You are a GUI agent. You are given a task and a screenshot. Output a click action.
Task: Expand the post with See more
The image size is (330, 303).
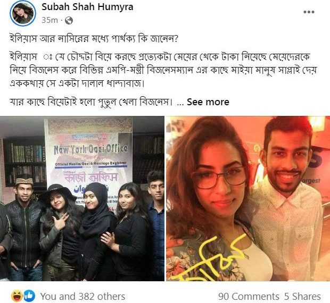(x=208, y=102)
